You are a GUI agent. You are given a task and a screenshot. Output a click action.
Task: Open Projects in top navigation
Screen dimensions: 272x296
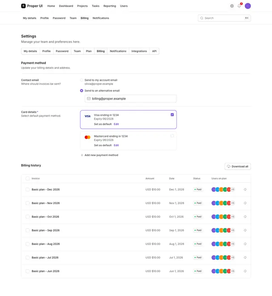point(82,6)
